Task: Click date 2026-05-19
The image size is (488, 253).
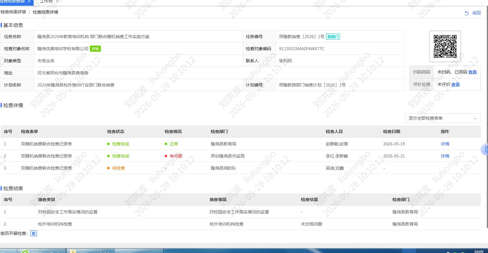Action: click(x=394, y=144)
